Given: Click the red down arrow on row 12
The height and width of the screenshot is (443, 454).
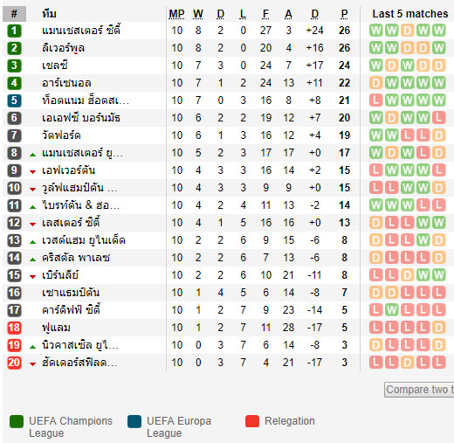Looking at the screenshot, I should click(x=33, y=225).
